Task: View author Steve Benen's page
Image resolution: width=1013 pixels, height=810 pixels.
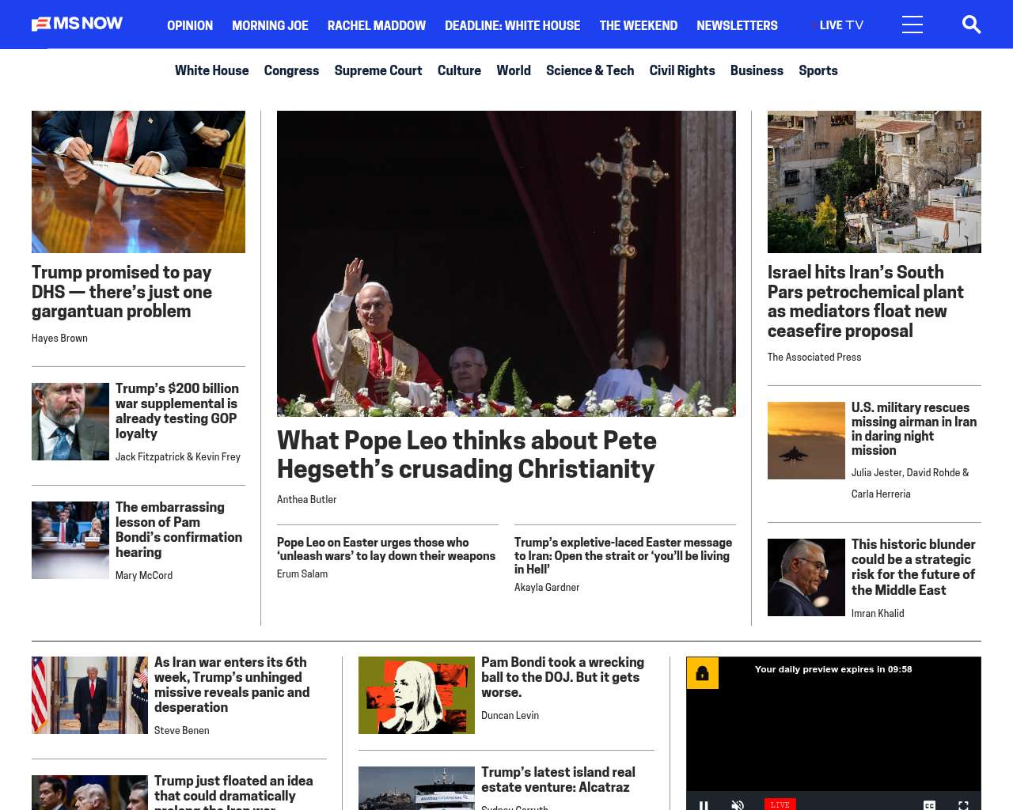Action: pyautogui.click(x=181, y=730)
